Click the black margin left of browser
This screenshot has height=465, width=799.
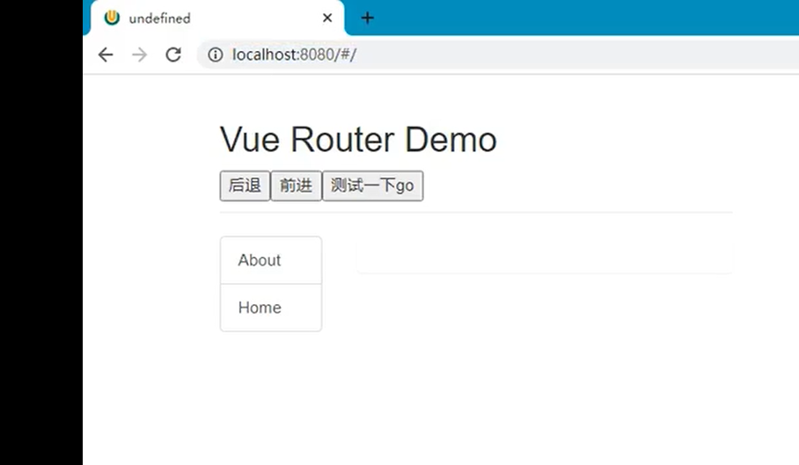40,232
